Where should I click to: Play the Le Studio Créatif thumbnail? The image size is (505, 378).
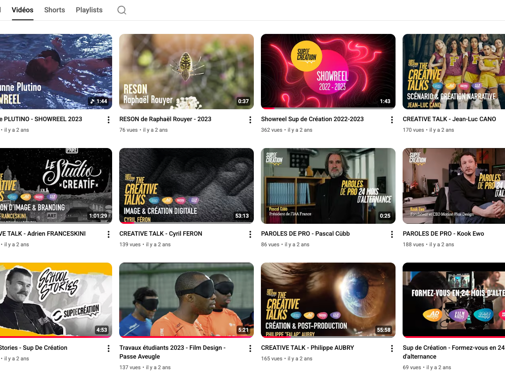(x=56, y=185)
